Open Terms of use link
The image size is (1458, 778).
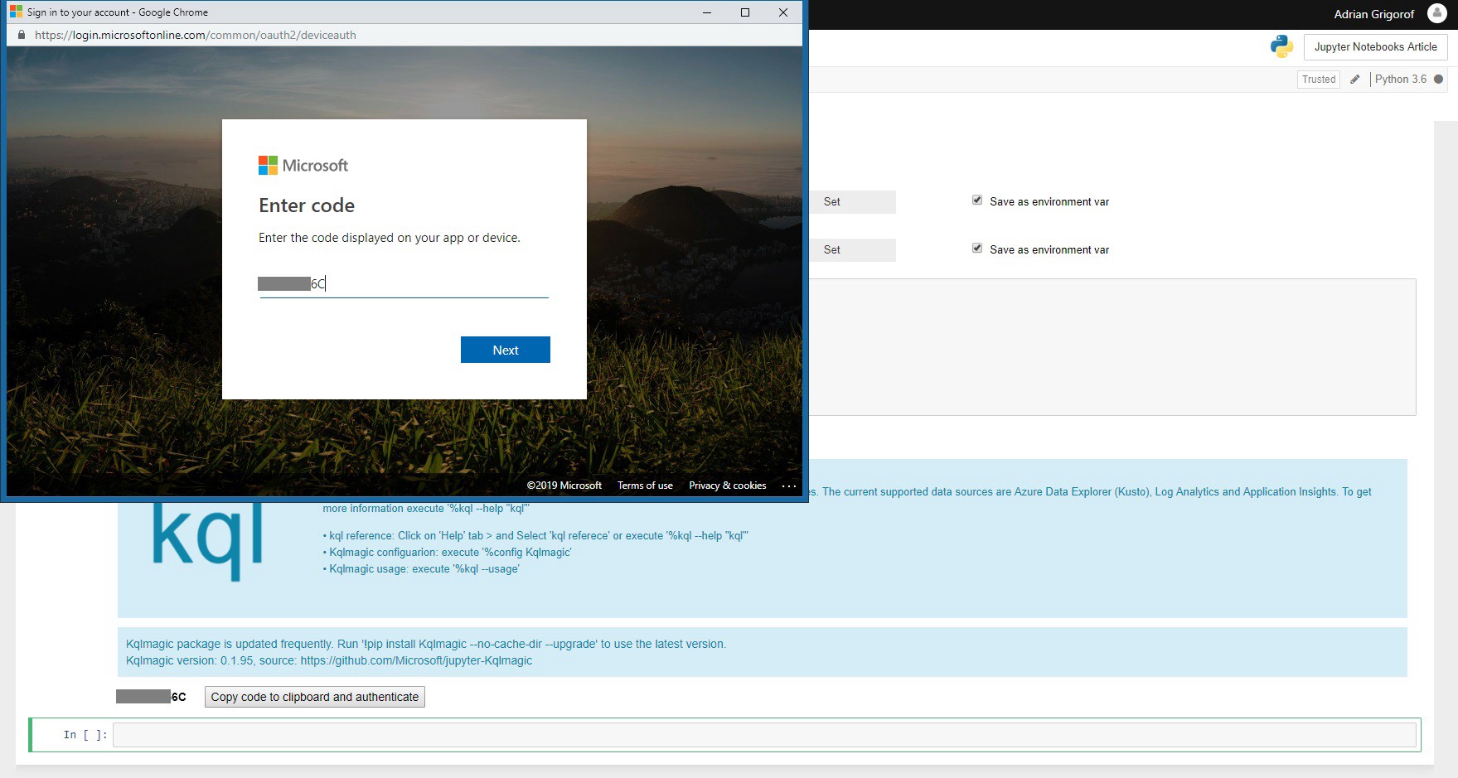tap(645, 486)
